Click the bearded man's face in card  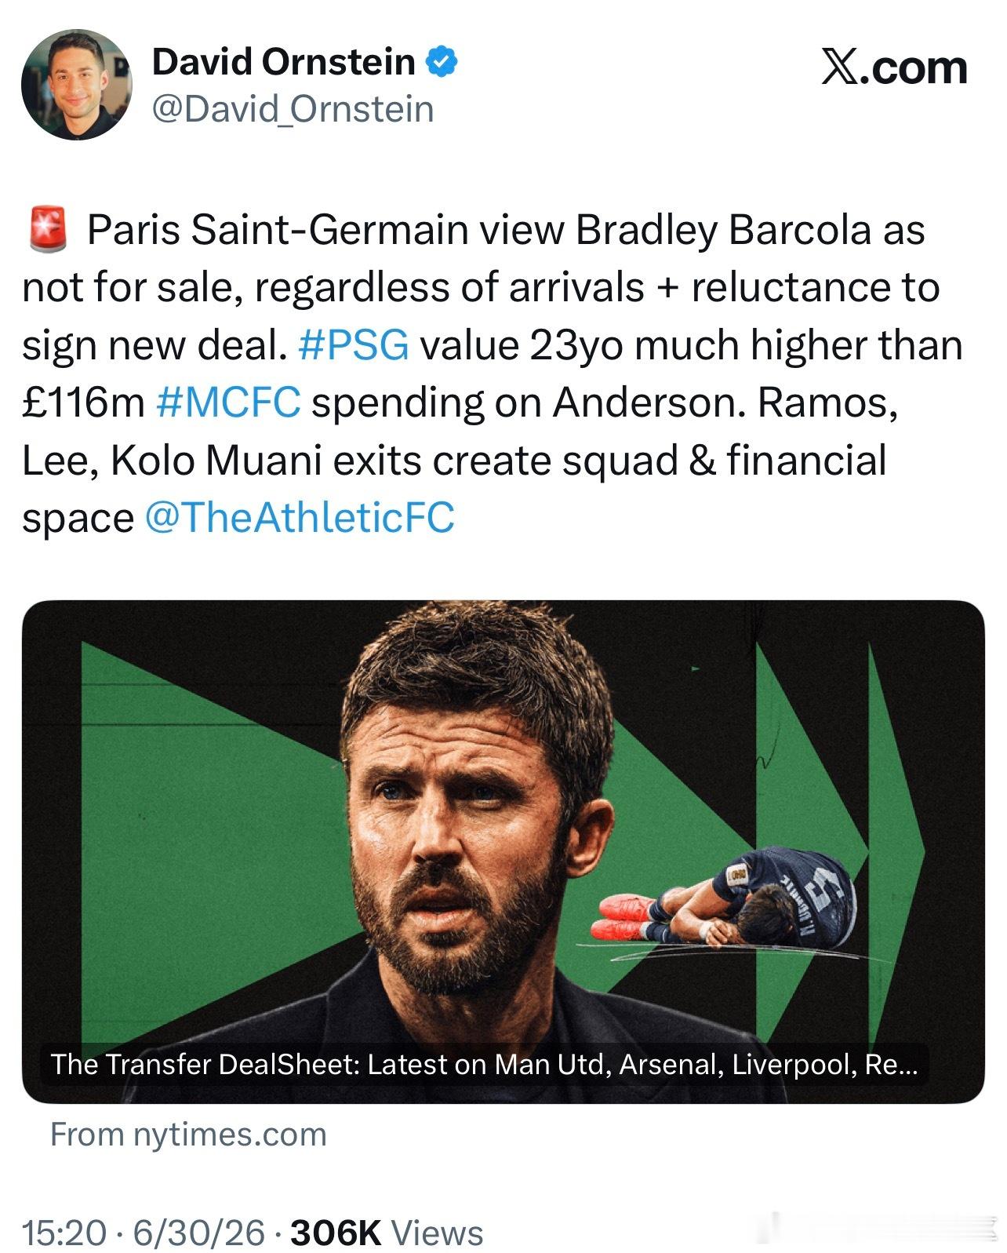tap(456, 816)
